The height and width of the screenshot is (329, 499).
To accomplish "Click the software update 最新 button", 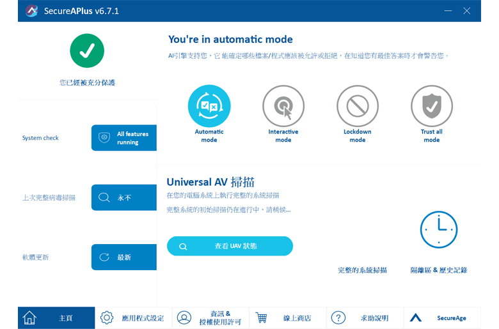I will point(124,257).
